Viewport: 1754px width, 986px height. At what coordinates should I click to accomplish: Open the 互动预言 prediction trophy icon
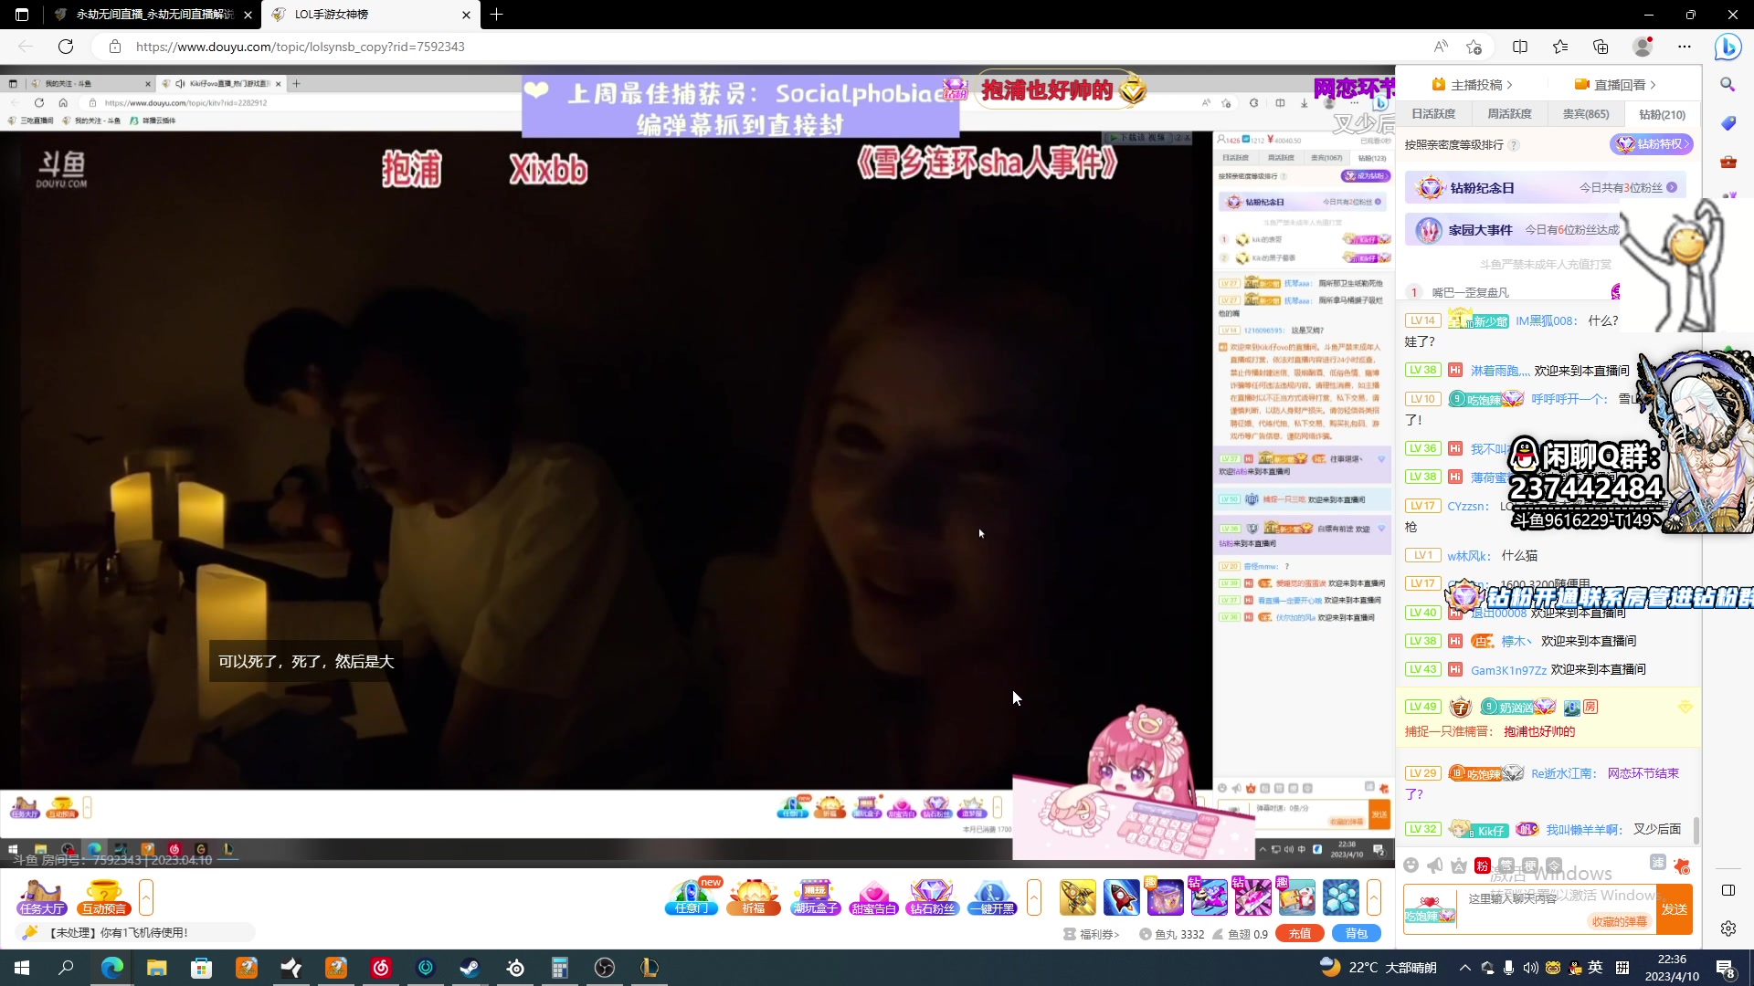click(x=103, y=897)
